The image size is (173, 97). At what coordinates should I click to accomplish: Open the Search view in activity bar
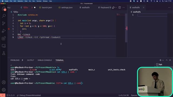(4, 16)
